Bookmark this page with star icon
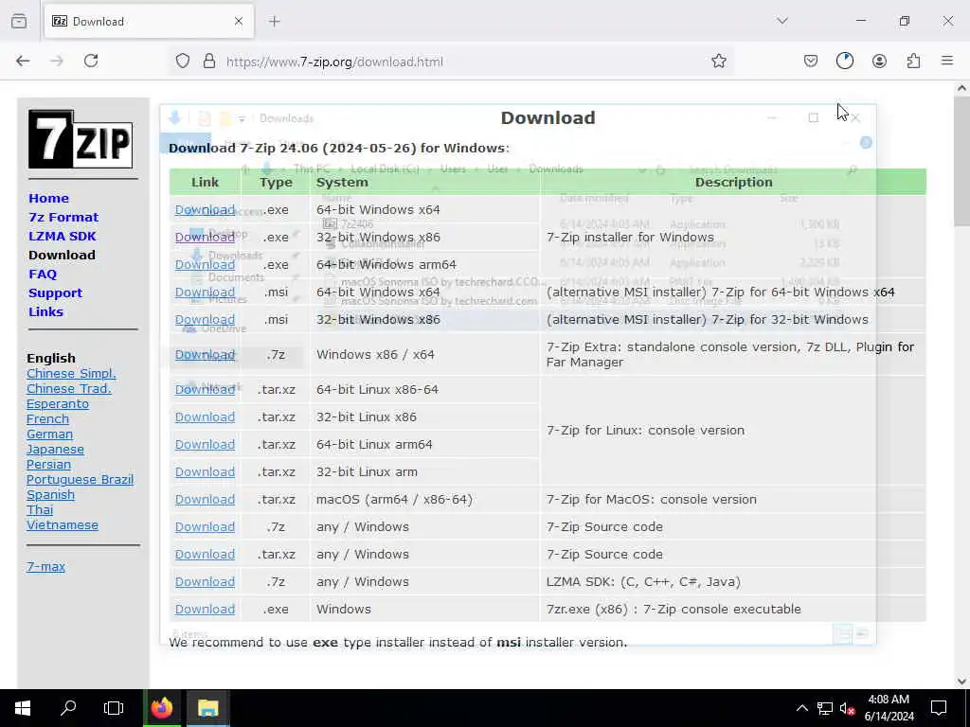This screenshot has width=970, height=727. 718,61
